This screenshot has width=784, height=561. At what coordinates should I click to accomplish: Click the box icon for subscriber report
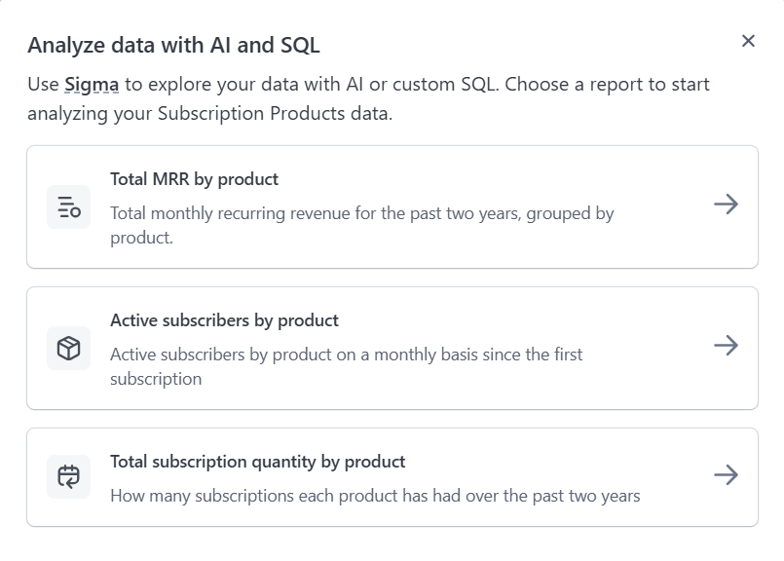[x=67, y=348]
